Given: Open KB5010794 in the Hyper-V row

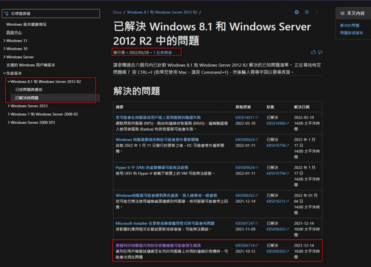Looking at the screenshot, I should (x=278, y=173).
